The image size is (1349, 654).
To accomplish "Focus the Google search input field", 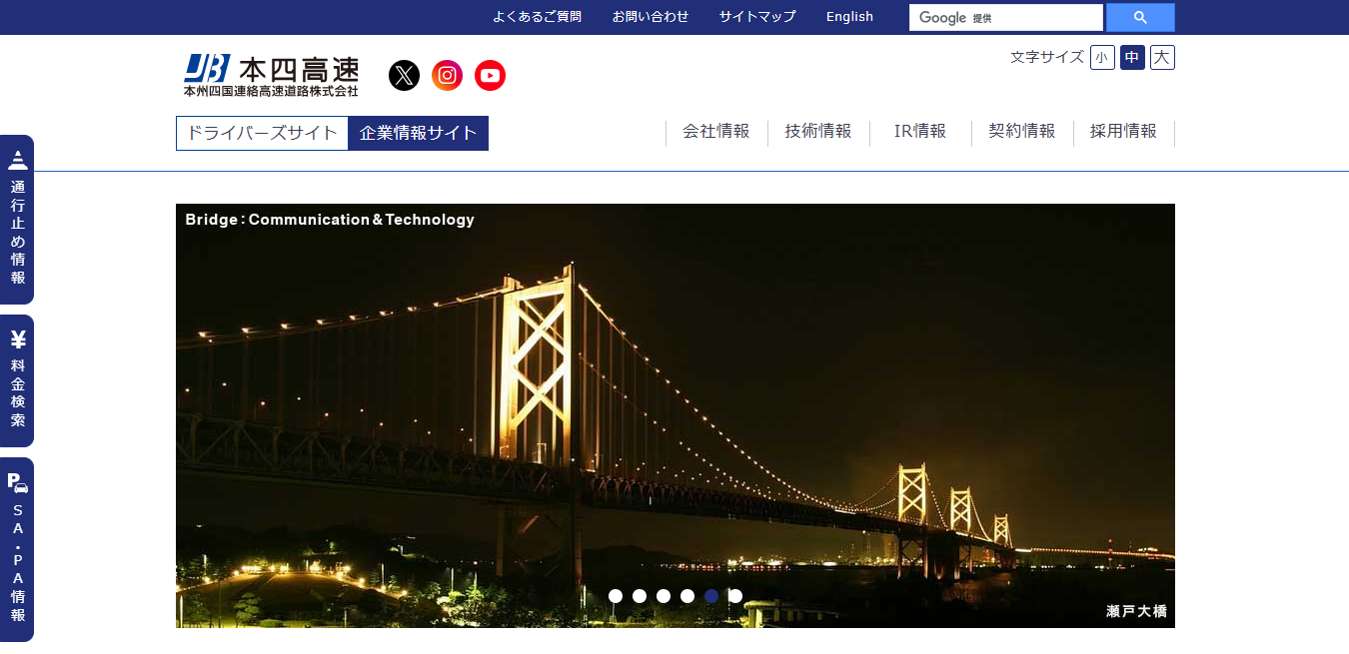I will tap(1034, 18).
